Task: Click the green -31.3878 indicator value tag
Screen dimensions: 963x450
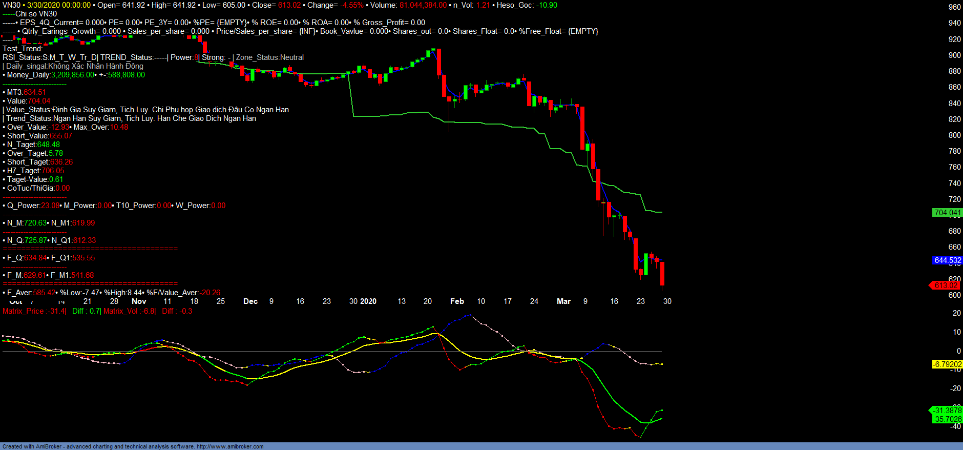Action: click(x=947, y=411)
